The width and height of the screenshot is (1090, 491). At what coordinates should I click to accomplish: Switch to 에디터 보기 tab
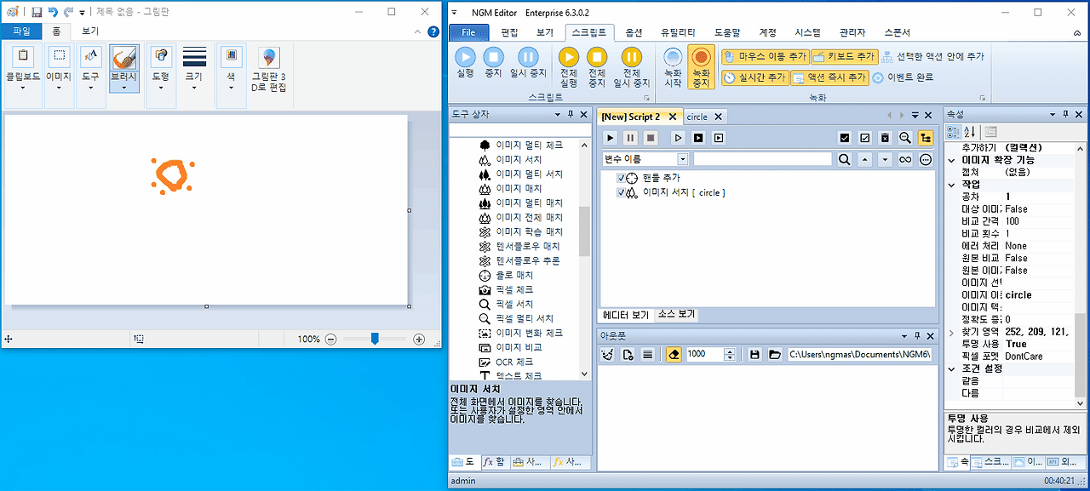pos(626,314)
